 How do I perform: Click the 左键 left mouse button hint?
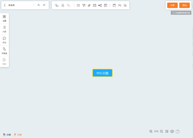(x=7, y=135)
